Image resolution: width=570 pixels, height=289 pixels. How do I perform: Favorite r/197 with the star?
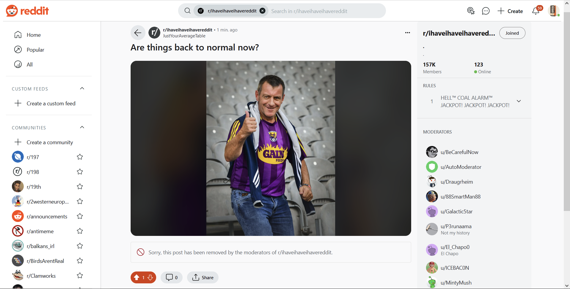click(x=80, y=157)
